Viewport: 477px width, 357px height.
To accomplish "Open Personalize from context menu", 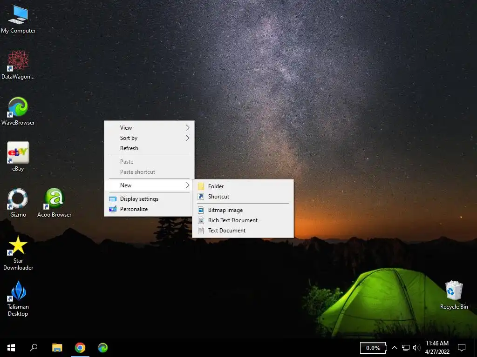I will point(149,209).
